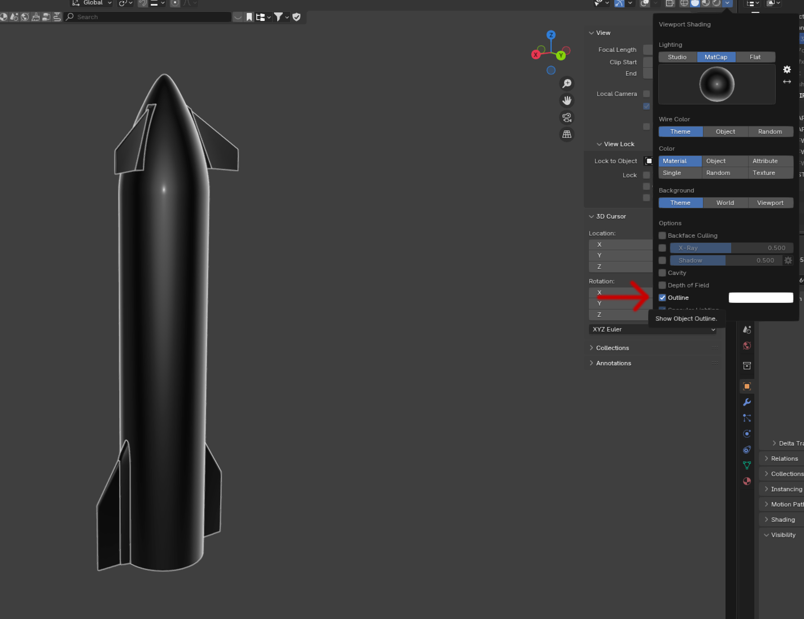Set color mode to Attribute
This screenshot has width=804, height=619.
771,161
